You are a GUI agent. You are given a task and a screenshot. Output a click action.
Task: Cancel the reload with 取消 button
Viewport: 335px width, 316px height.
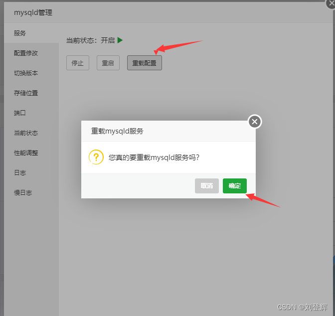coord(206,186)
